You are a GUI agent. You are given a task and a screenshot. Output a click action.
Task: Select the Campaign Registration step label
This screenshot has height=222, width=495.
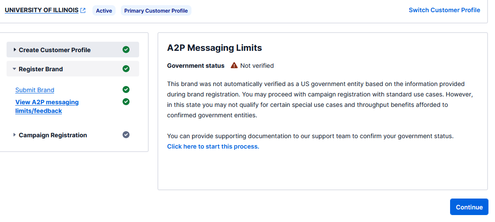coord(53,135)
